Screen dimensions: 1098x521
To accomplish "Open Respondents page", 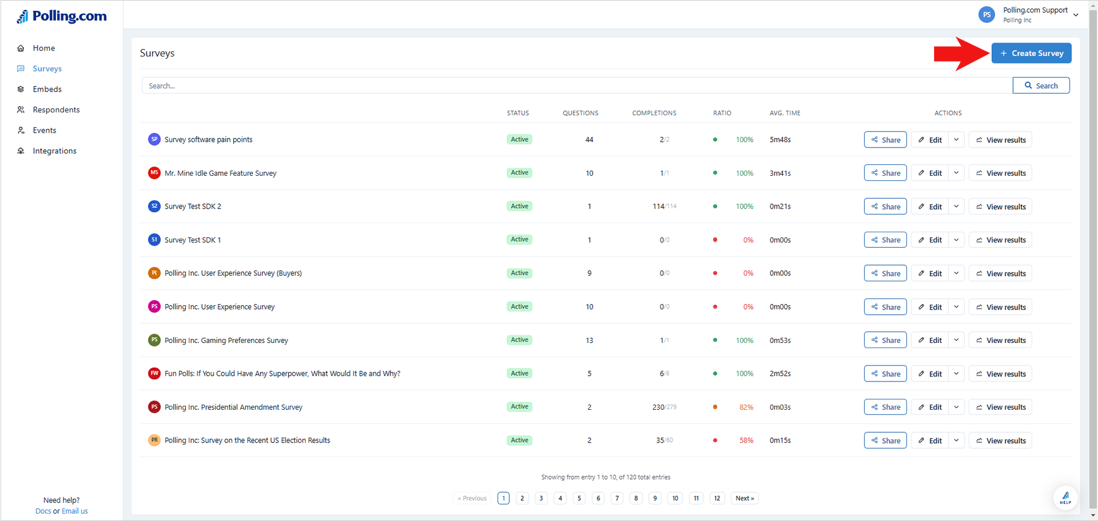I will tap(56, 110).
